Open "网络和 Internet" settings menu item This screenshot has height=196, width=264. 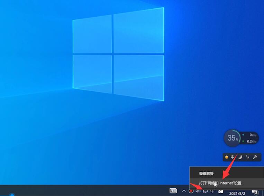tap(226, 183)
